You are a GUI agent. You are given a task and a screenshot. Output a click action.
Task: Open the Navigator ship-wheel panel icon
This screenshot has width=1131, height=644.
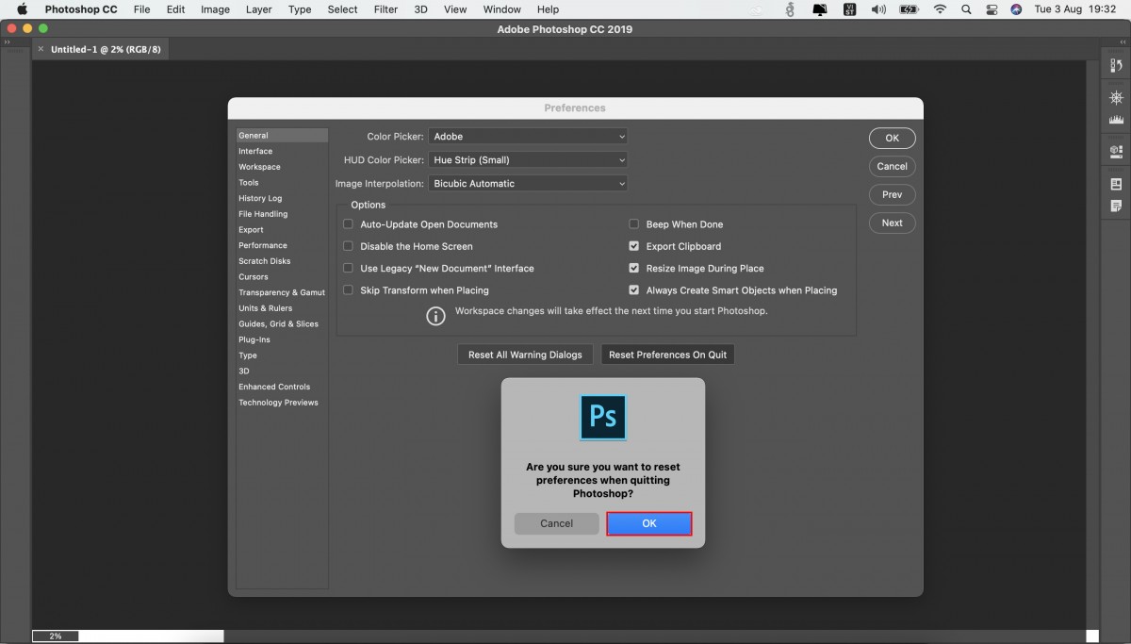[x=1116, y=98]
